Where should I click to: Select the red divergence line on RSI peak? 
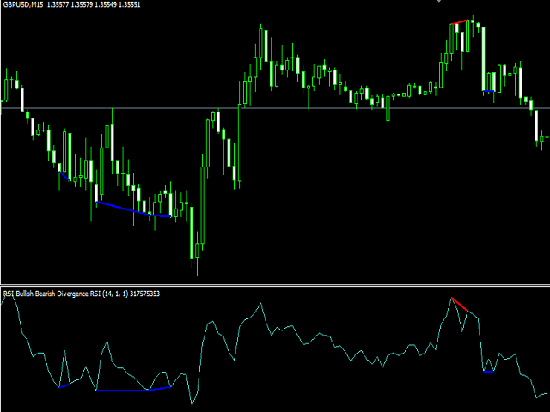(x=460, y=304)
